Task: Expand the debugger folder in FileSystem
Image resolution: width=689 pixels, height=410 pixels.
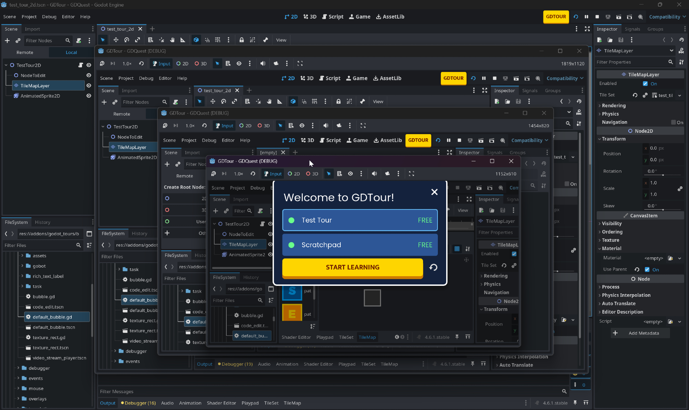Action: [x=18, y=368]
